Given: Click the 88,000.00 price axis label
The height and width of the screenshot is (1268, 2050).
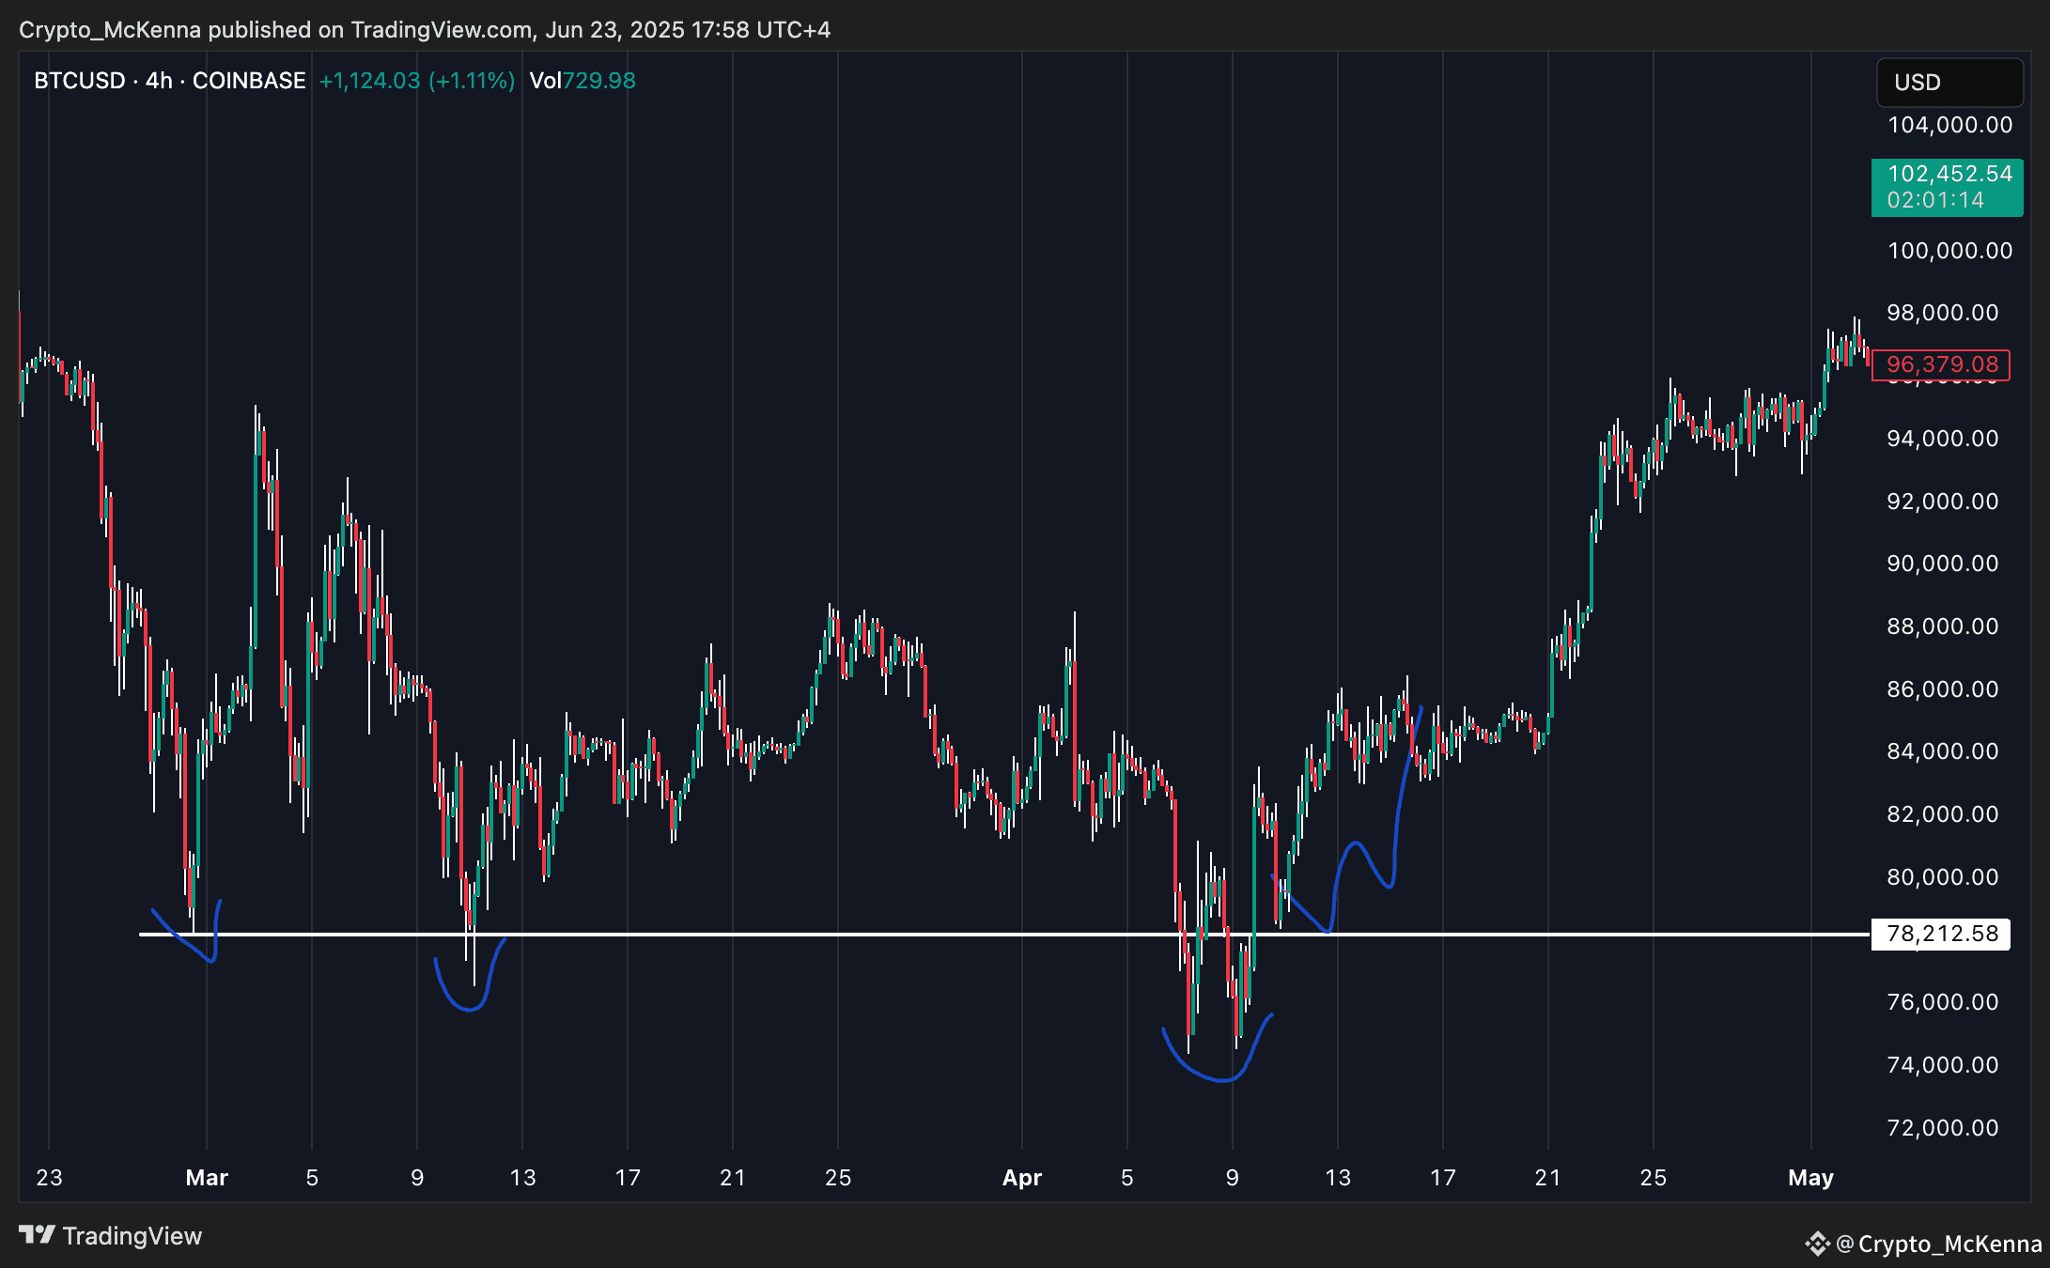Looking at the screenshot, I should pyautogui.click(x=1943, y=626).
